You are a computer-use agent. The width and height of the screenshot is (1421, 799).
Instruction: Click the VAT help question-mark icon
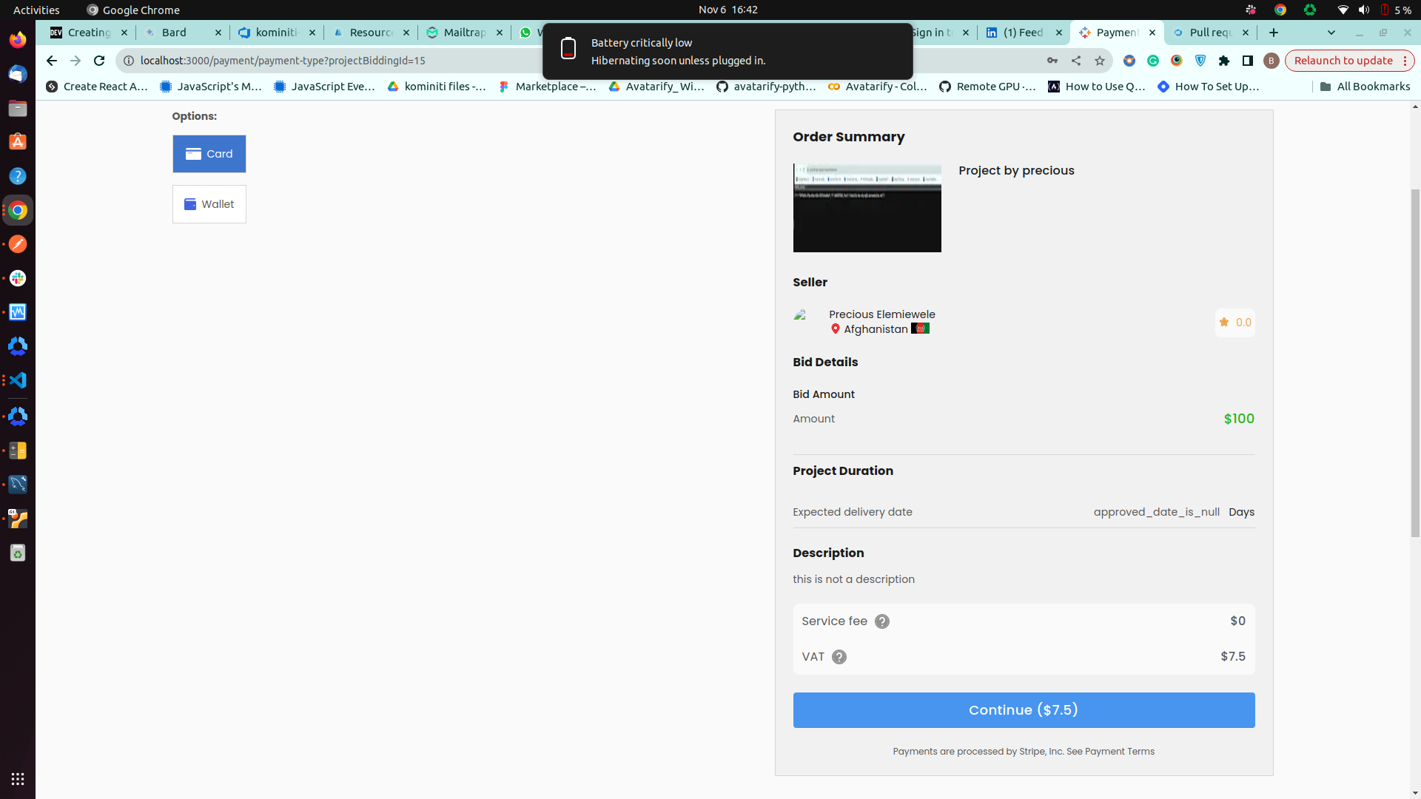tap(839, 657)
